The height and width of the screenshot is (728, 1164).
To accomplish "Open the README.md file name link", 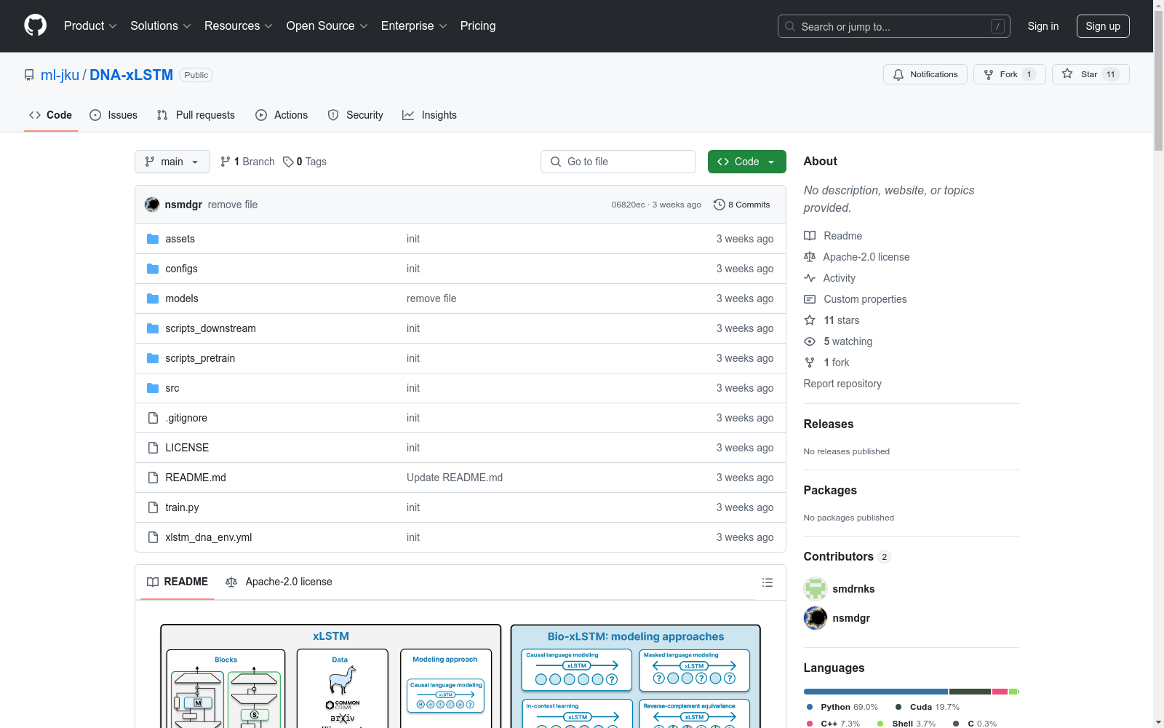I will coord(196,478).
